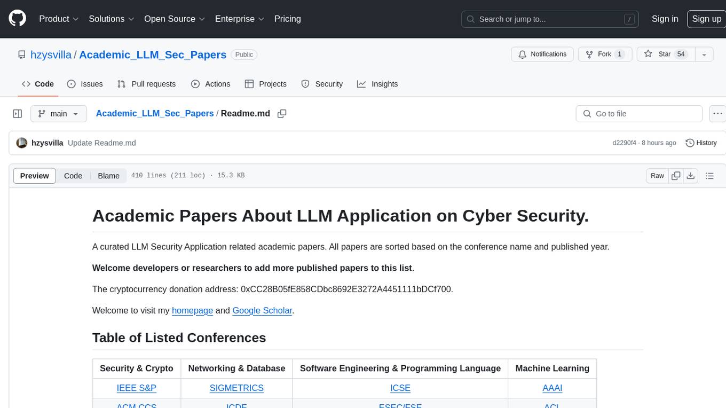
Task: Open the Raw file view
Action: [x=658, y=176]
